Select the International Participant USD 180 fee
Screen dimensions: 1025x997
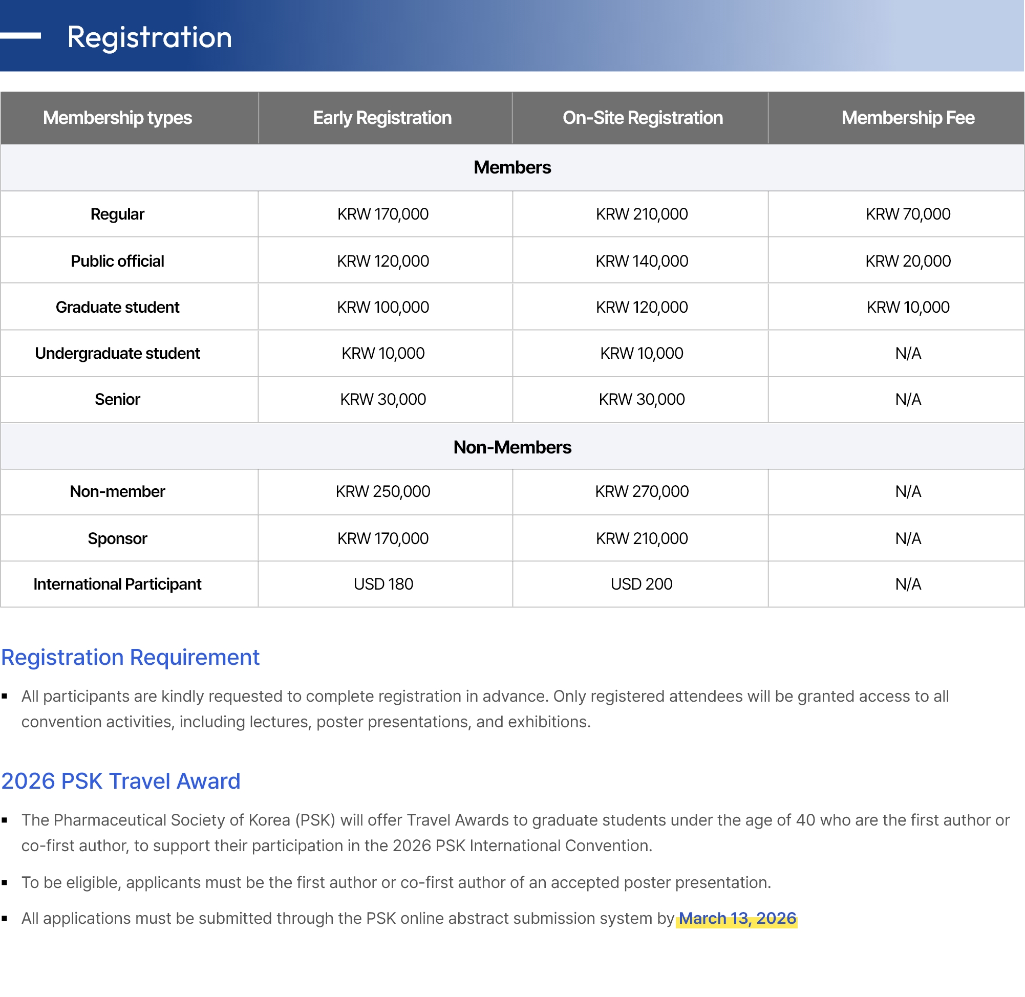(x=382, y=584)
